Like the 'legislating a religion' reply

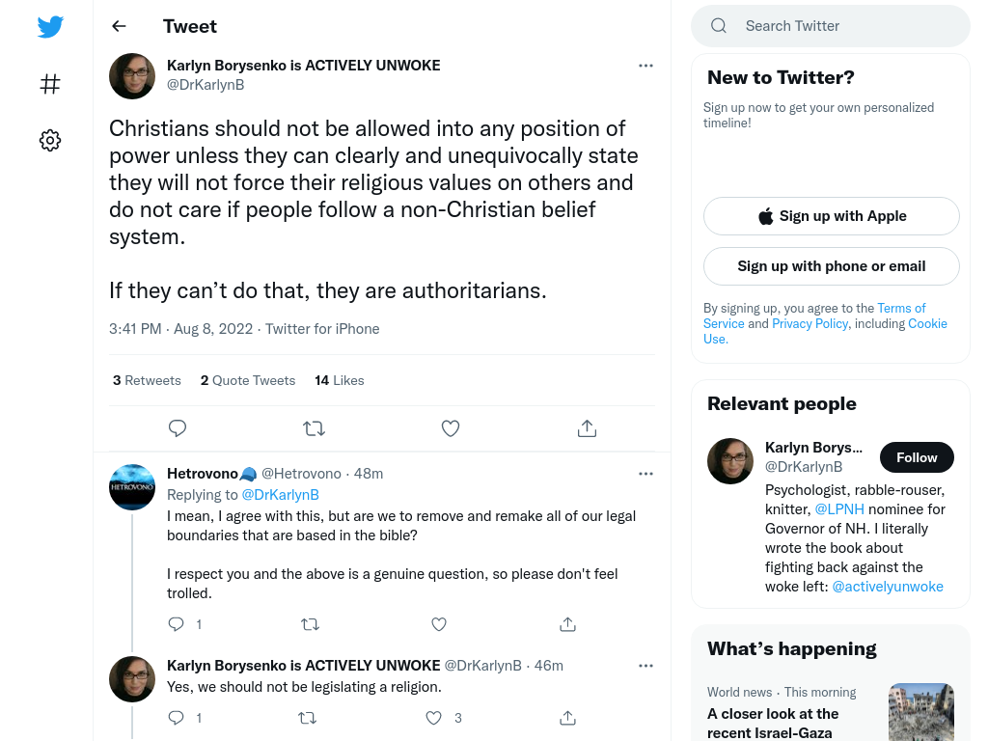pos(433,718)
